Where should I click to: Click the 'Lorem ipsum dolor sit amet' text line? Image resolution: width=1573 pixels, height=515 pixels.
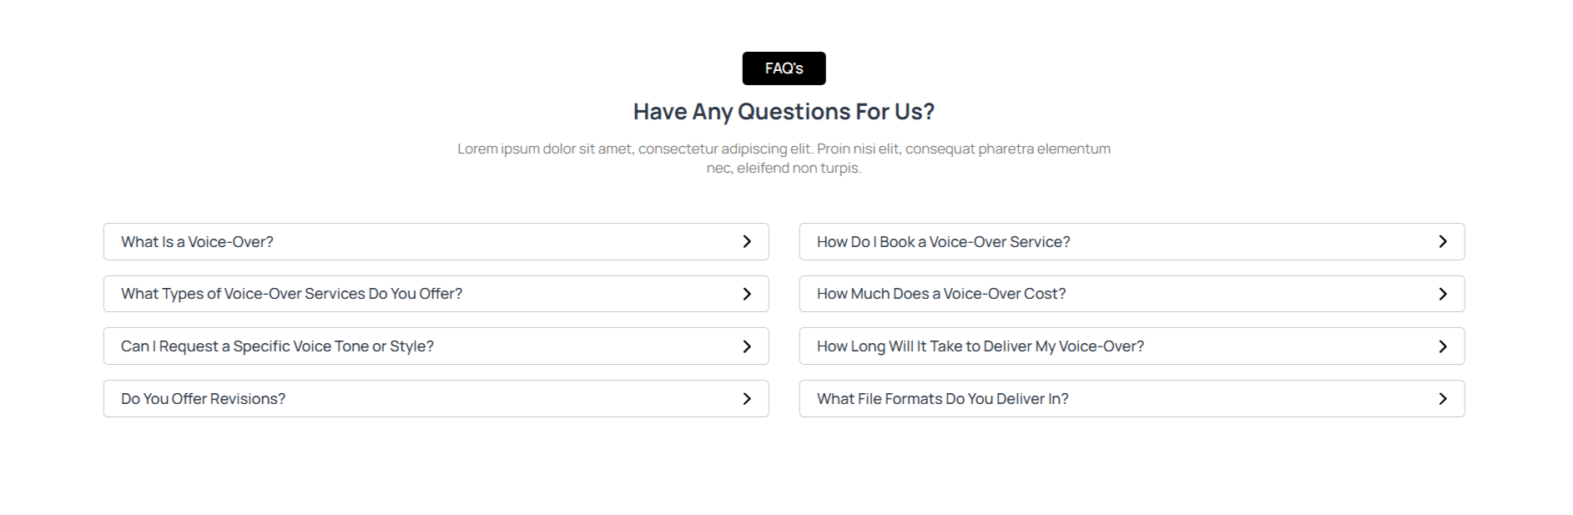click(x=784, y=149)
